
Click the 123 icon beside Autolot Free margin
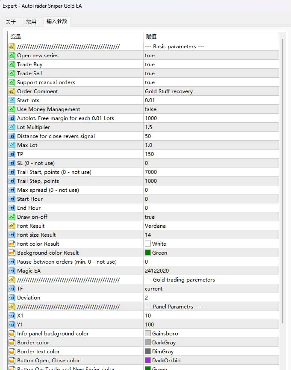click(x=12, y=118)
